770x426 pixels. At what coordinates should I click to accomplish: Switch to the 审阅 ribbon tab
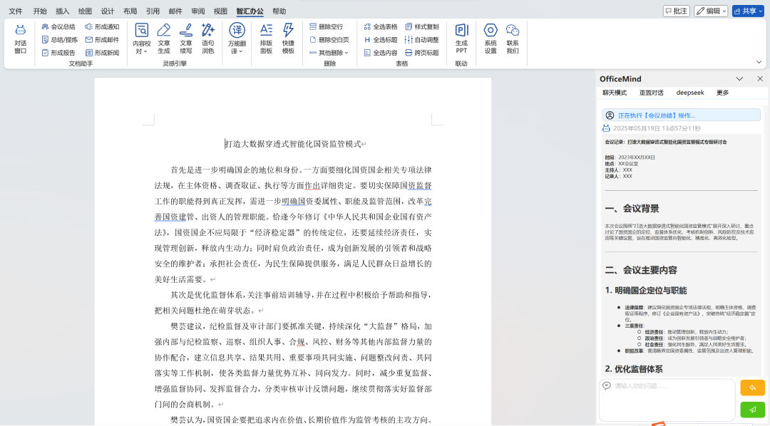(x=198, y=11)
